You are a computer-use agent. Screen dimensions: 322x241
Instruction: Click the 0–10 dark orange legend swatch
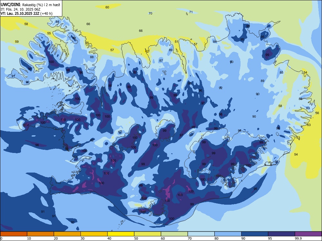14,234
